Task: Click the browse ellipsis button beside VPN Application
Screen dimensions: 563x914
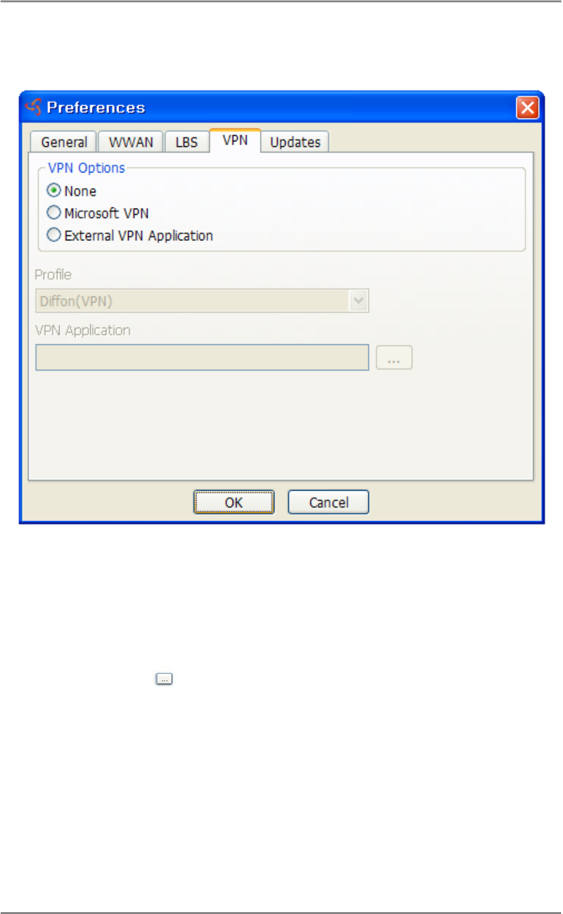Action: (394, 358)
